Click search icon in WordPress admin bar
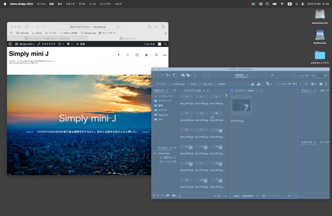Viewport: 332px width, 216px height. [165, 44]
